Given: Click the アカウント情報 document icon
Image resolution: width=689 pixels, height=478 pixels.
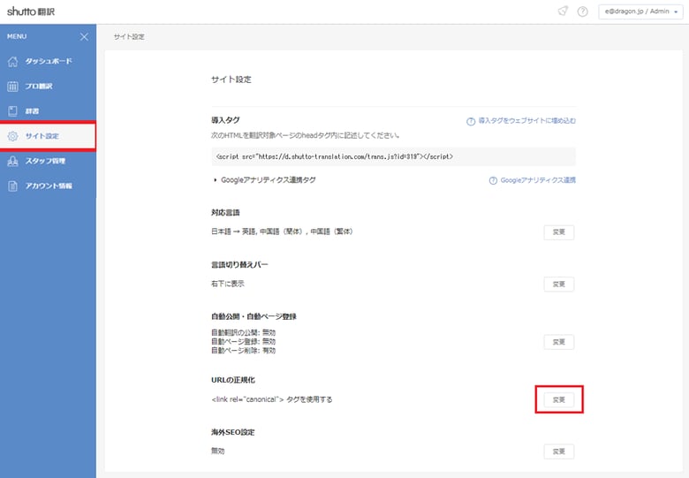Looking at the screenshot, I should (12, 186).
